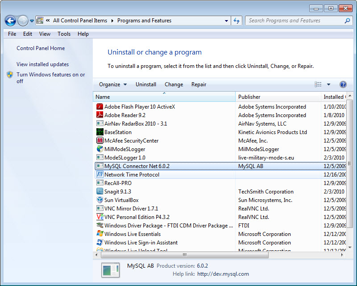
Task: Click publisher TechSmith Corporation
Action: 266,192
